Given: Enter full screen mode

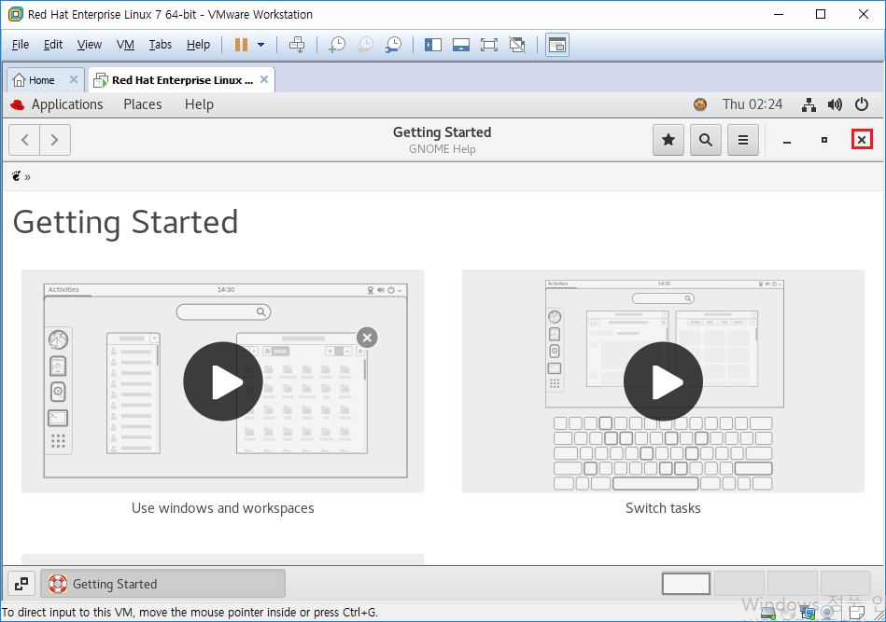Looking at the screenshot, I should click(489, 45).
